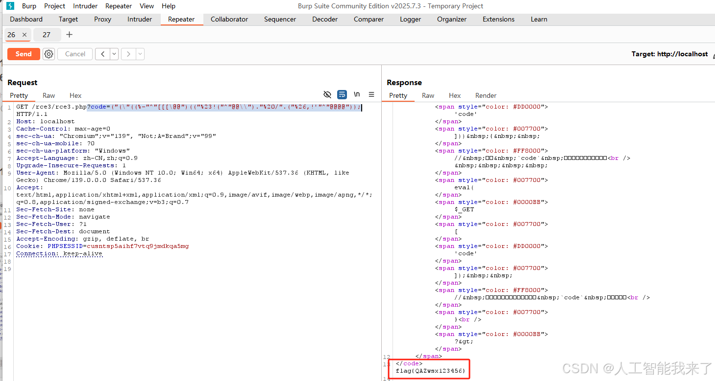Image resolution: width=715 pixels, height=381 pixels.
Task: Switch to the Collaborator tab
Action: click(229, 20)
